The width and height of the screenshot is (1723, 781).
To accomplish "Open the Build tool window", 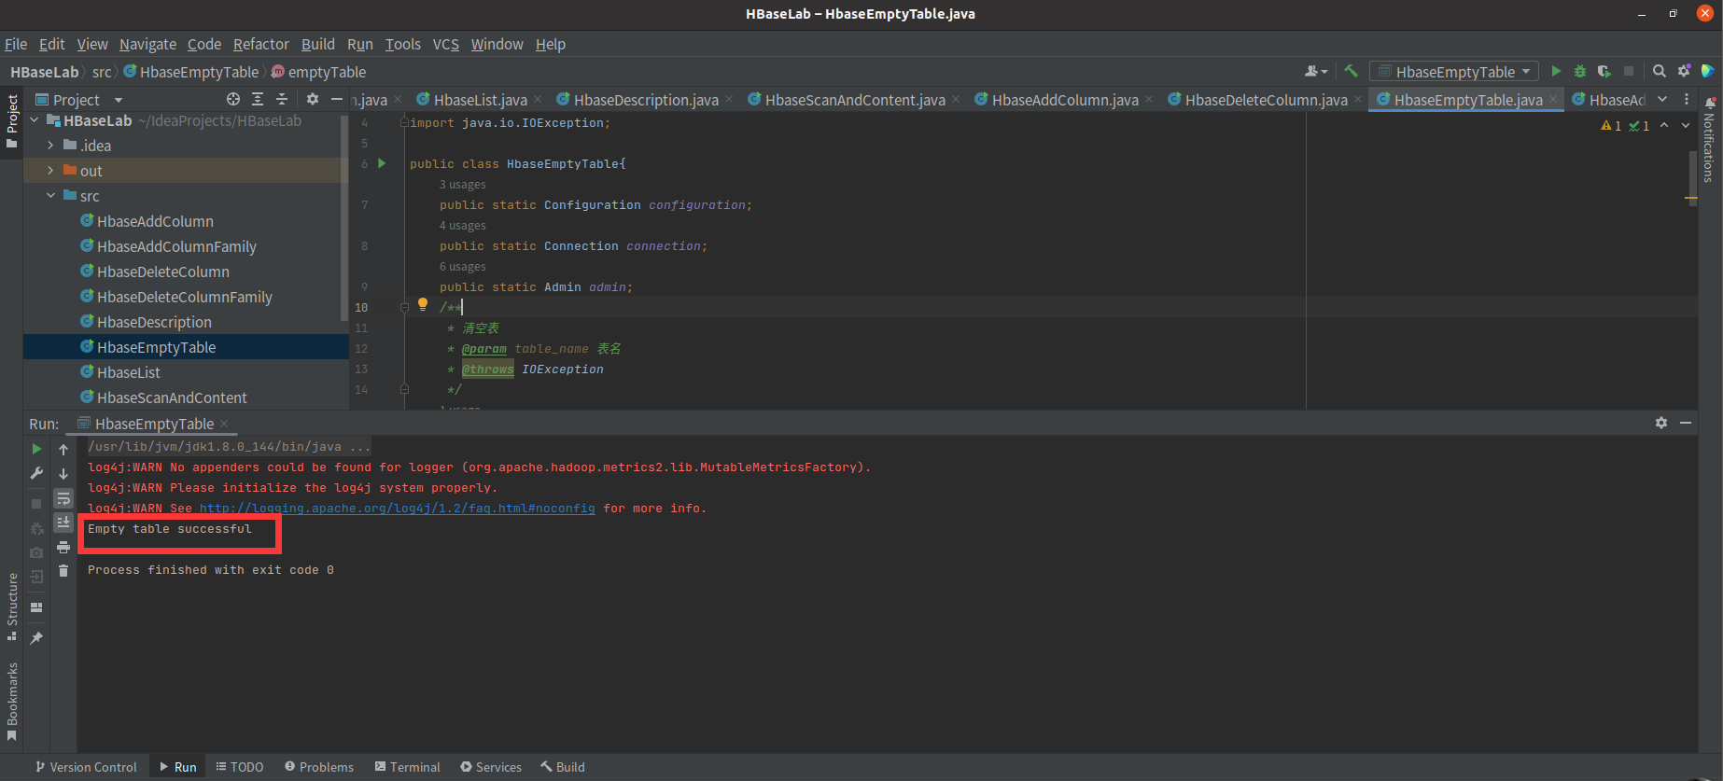I will [563, 767].
